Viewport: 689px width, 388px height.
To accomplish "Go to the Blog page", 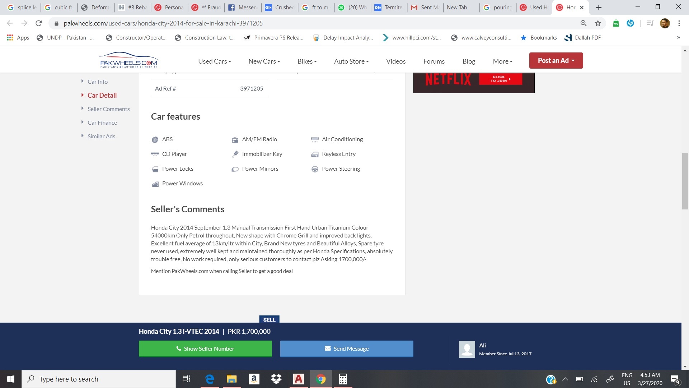I will pyautogui.click(x=469, y=61).
